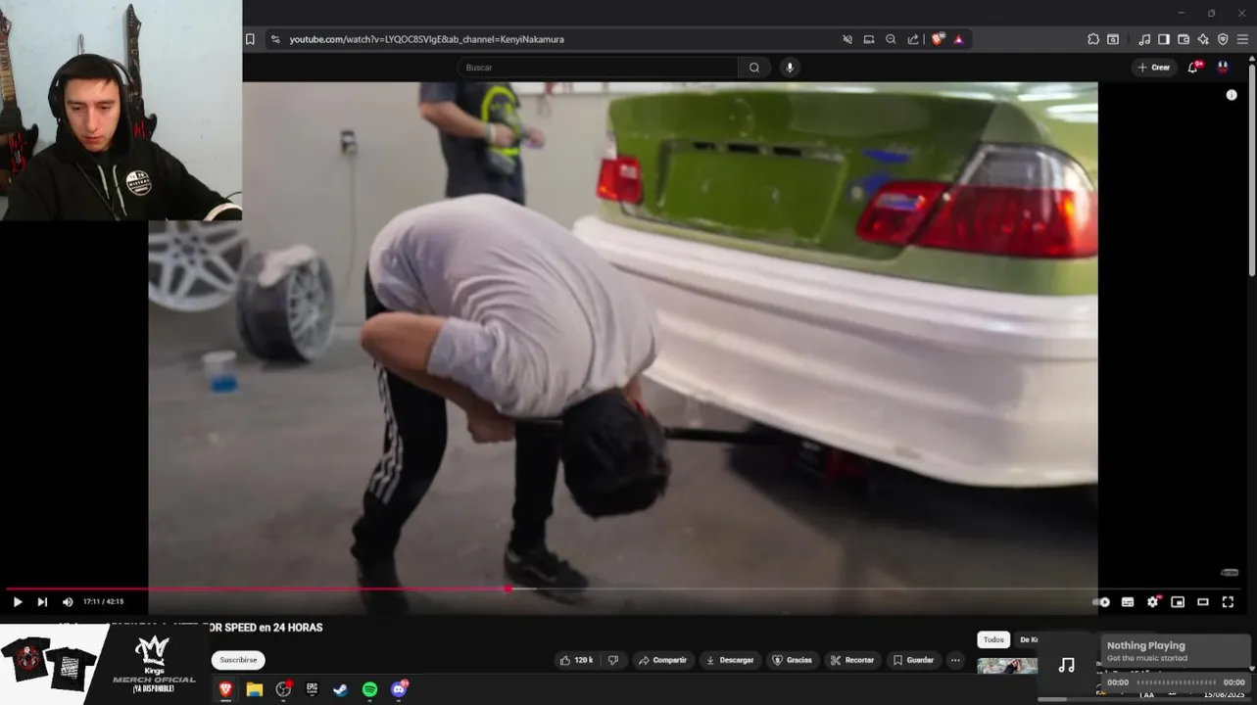Click the Recortar clip button
The width and height of the screenshot is (1257, 705).
(x=851, y=660)
